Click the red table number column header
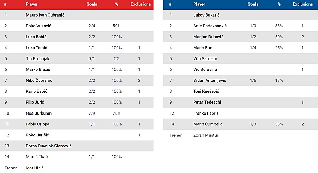 pyautogui.click(x=5, y=4)
